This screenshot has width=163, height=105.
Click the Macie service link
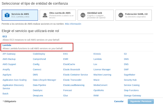[97, 80]
